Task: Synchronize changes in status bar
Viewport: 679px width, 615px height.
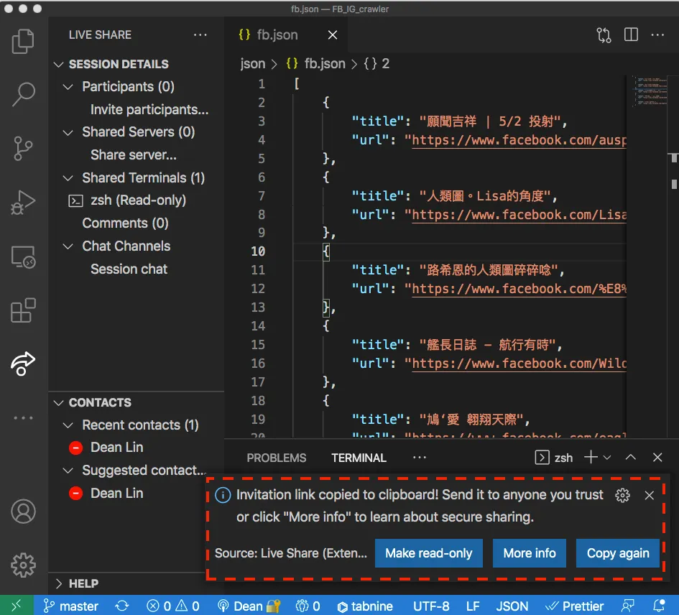Action: (x=122, y=606)
